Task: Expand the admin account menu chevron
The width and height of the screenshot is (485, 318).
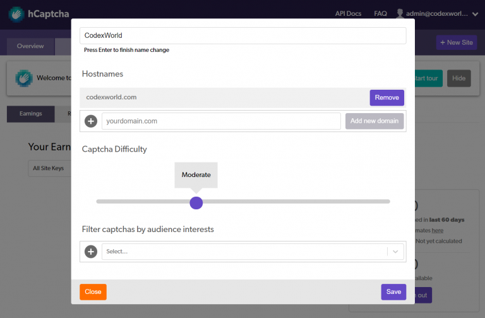Action: pos(475,14)
